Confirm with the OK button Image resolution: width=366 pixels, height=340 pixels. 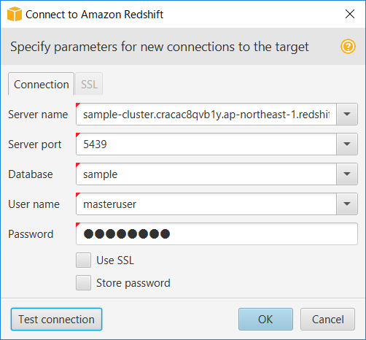tap(265, 319)
